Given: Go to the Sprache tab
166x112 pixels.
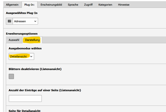Looking at the screenshot, I should [x=73, y=5].
